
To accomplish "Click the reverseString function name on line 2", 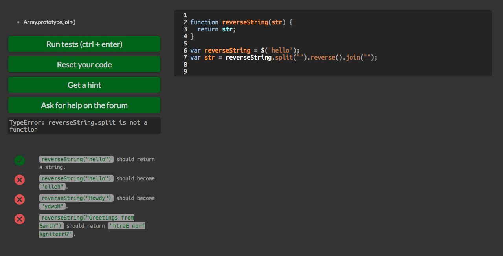I will 245,22.
